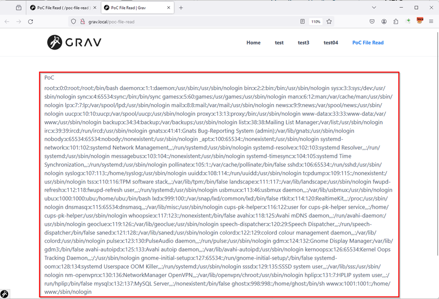Open the Firefox account icon
439x299 pixels.
tap(384, 21)
